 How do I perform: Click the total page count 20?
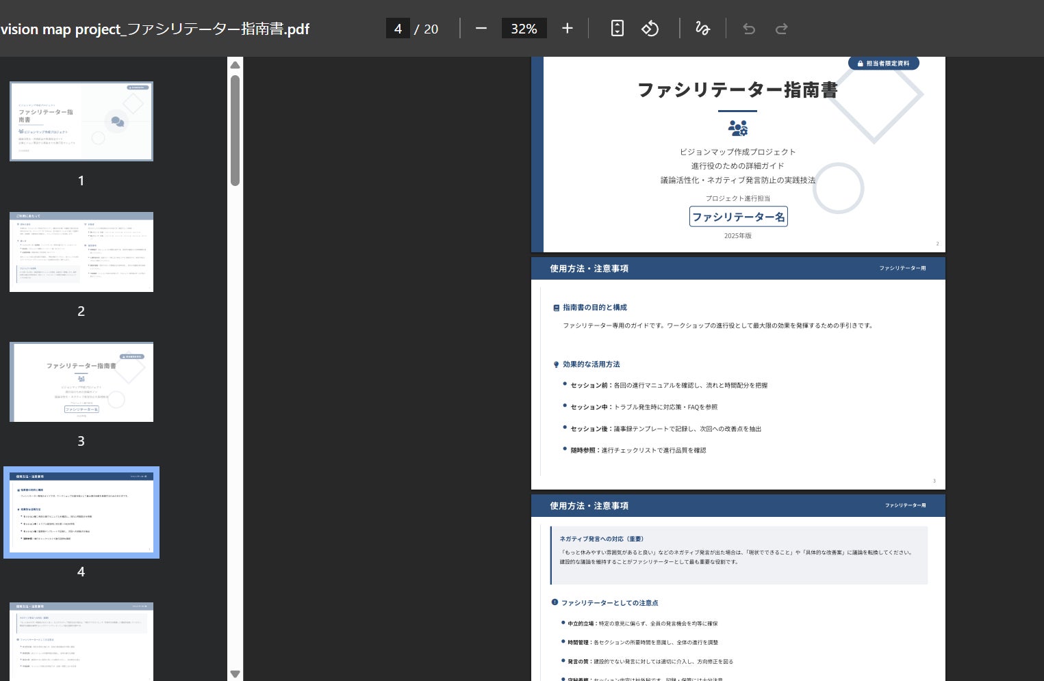pos(431,29)
